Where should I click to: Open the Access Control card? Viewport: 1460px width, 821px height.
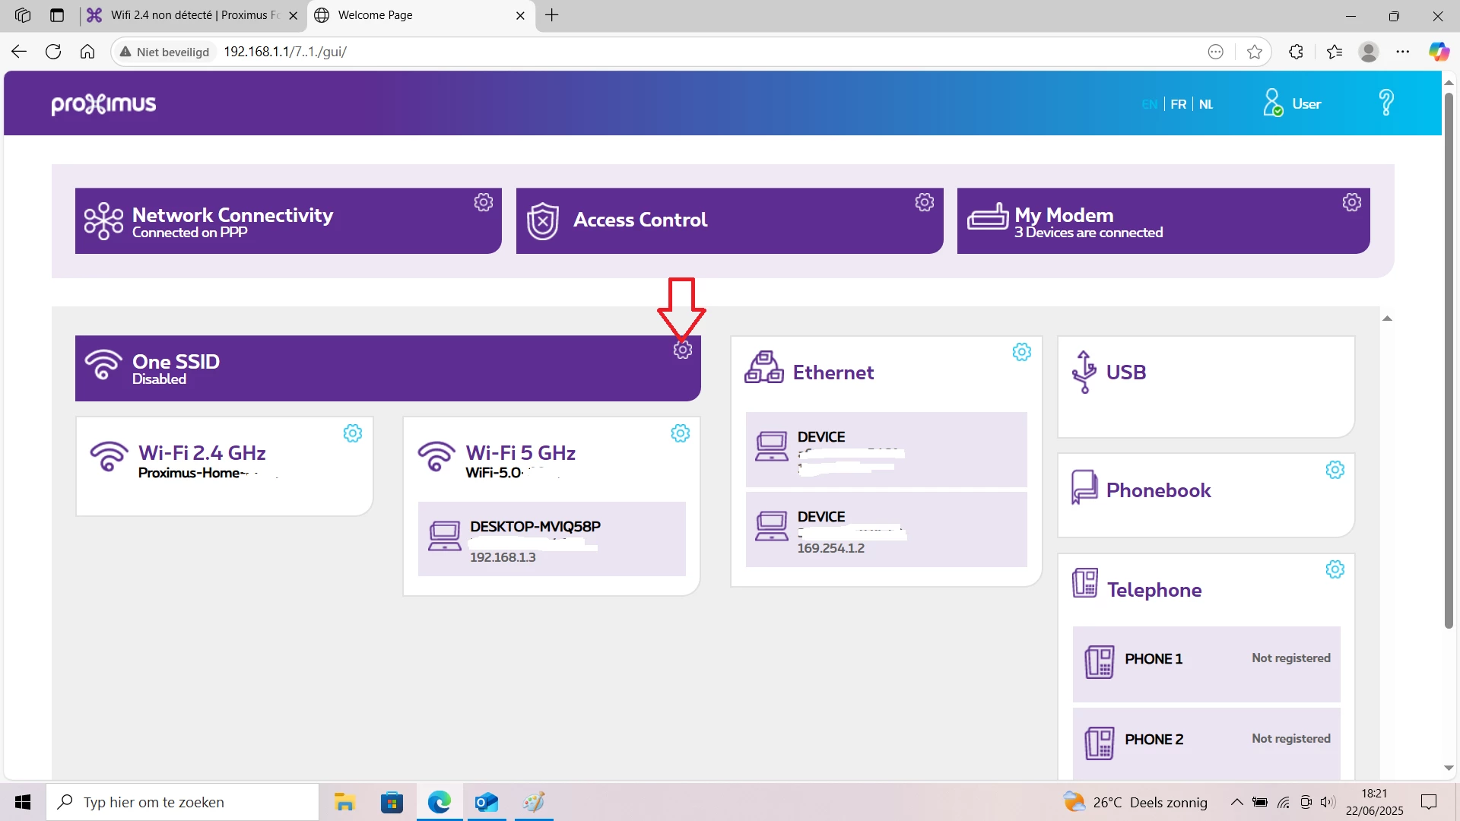pyautogui.click(x=729, y=221)
